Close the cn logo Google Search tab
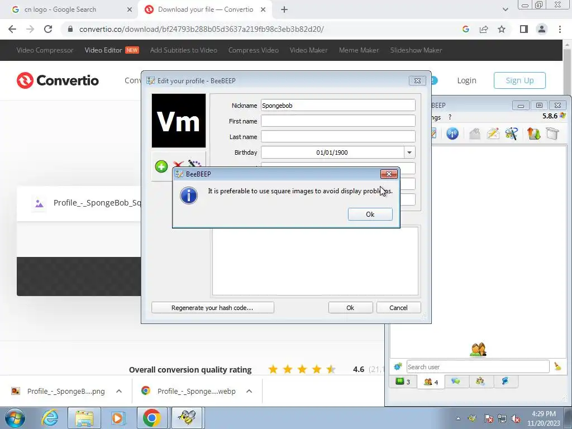This screenshot has height=429, width=572. [x=129, y=9]
